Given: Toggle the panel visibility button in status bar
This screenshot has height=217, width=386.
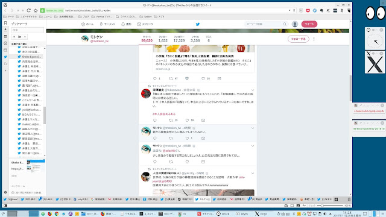Looking at the screenshot, I should pos(5,206).
